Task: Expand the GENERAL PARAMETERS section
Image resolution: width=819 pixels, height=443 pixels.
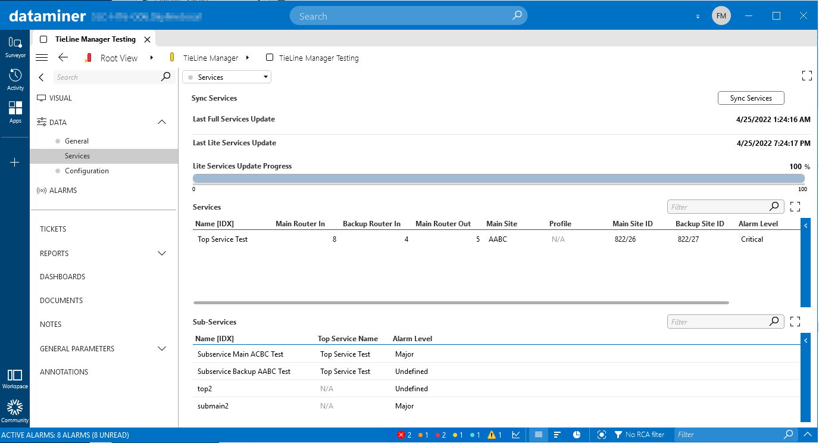Action: coord(161,349)
